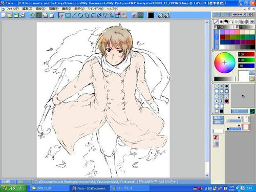Open the 表示 (View) menu
Screen dimensions: 256x192
[79, 9]
